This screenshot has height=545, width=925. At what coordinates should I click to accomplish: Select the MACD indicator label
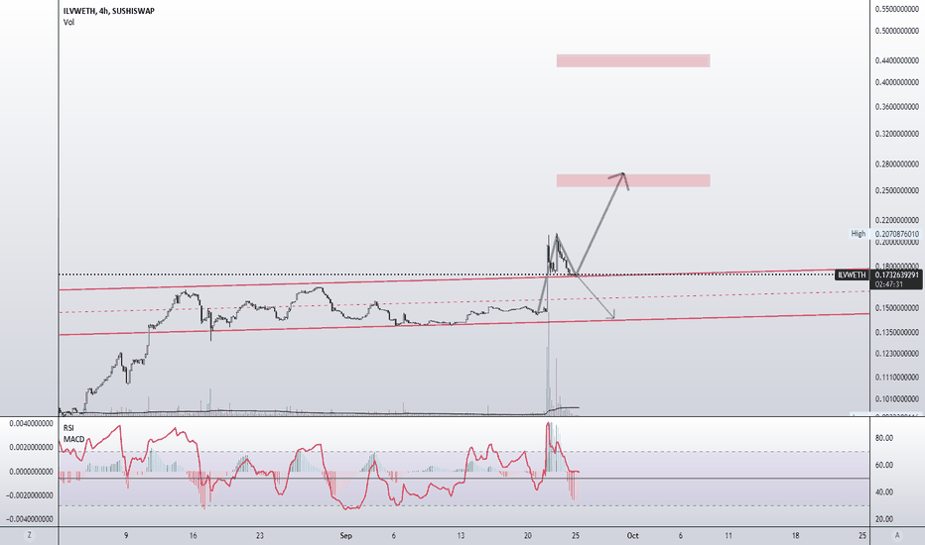73,440
